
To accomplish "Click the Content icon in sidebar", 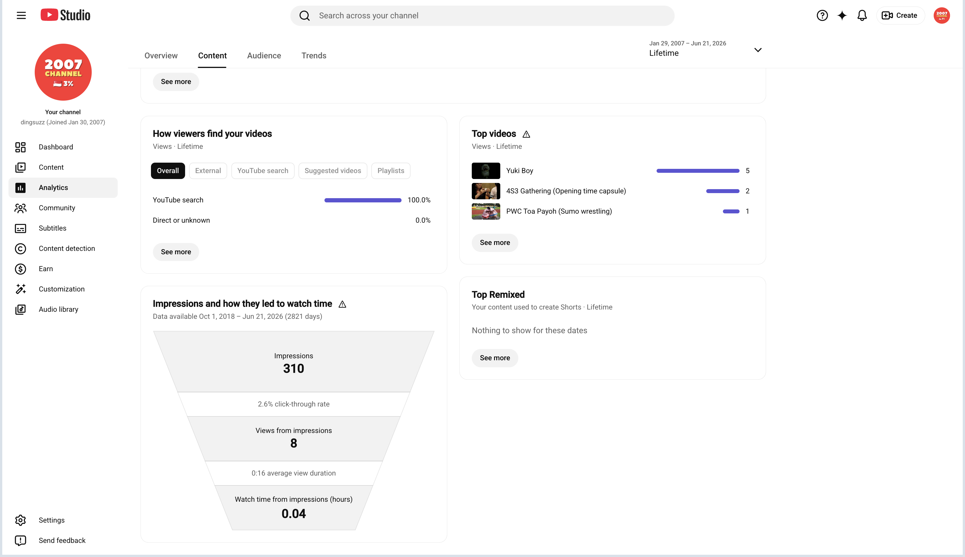I will coord(20,167).
